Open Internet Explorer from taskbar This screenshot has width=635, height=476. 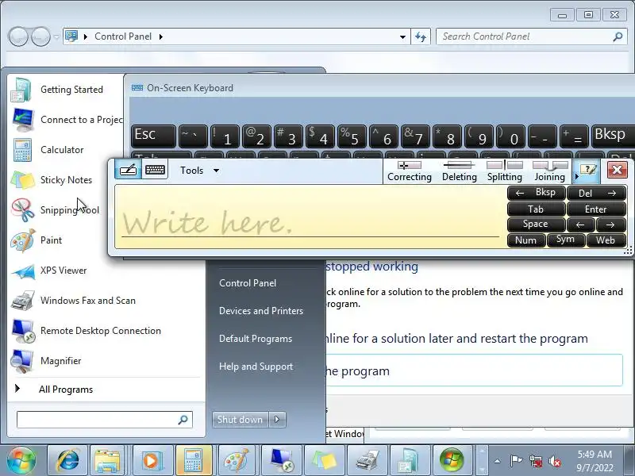[x=68, y=460]
